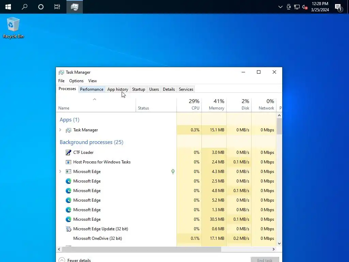Sort processes by Name column
Viewport: 349px width, 262px height.
tap(96, 105)
